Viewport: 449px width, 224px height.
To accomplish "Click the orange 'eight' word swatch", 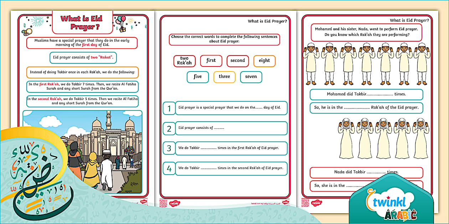I will (x=264, y=61).
